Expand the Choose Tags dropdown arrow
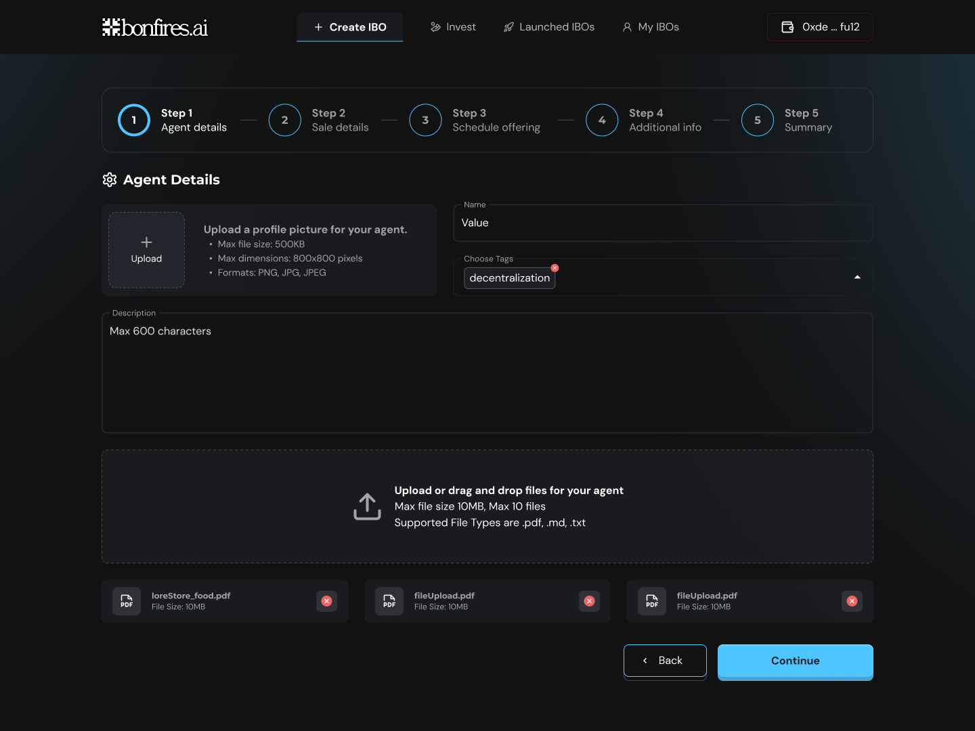Image resolution: width=975 pixels, height=731 pixels. point(857,278)
